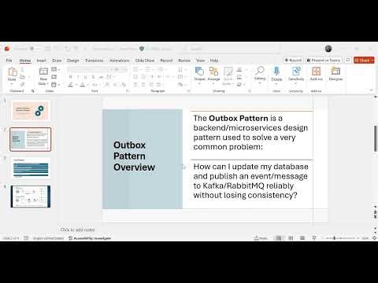Switch to the Design tab
The image size is (378, 283).
tap(72, 61)
